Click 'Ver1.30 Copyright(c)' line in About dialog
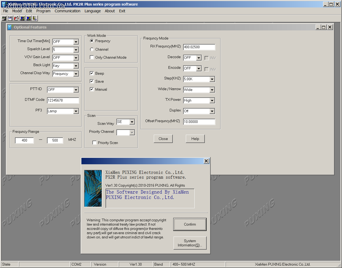This screenshot has width=342, height=268. coord(145,185)
